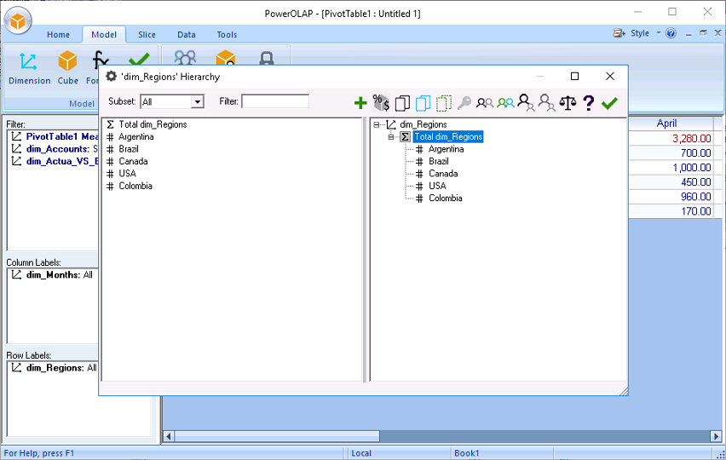This screenshot has height=460, width=726.
Task: Select USA in right hierarchy tree
Action: tap(437, 186)
